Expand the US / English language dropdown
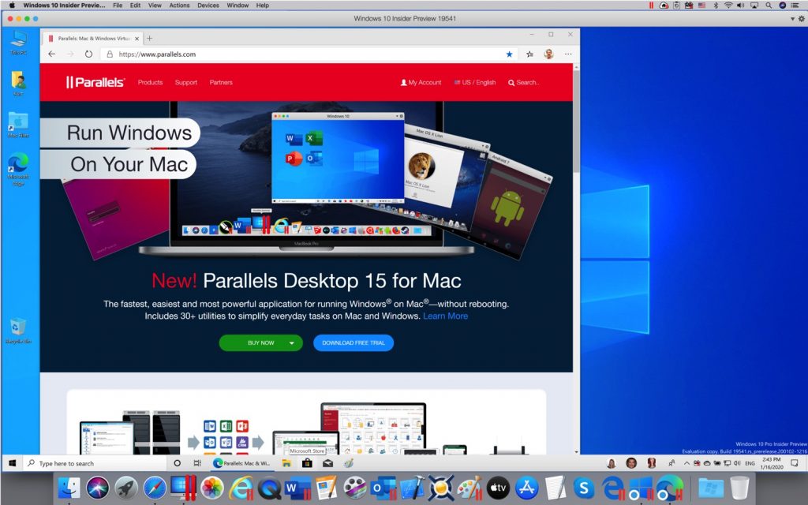This screenshot has width=808, height=505. [x=475, y=82]
